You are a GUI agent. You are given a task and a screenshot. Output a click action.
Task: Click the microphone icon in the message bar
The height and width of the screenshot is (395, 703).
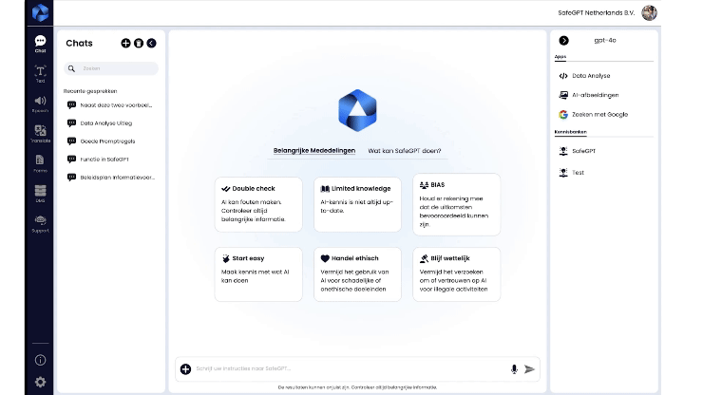click(514, 369)
